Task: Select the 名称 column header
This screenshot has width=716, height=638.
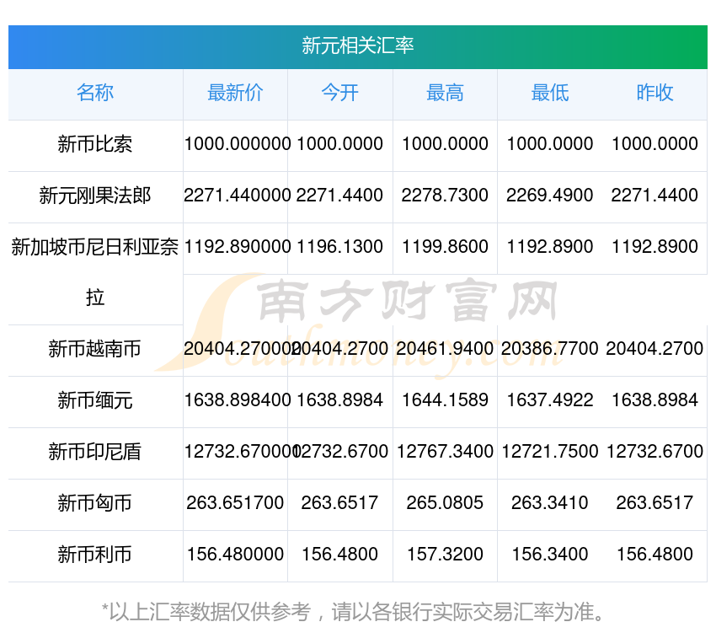Action: [95, 93]
